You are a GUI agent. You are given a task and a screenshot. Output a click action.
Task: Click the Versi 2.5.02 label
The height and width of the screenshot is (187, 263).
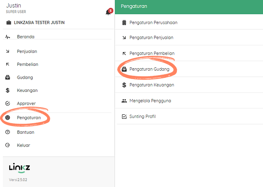tap(18, 180)
